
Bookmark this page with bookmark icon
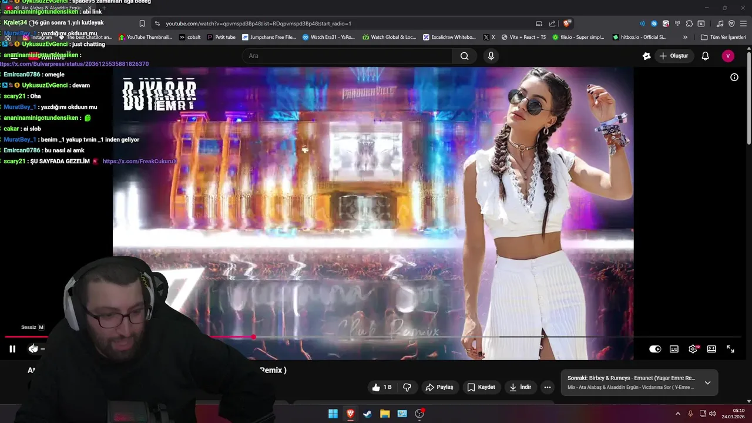142,23
